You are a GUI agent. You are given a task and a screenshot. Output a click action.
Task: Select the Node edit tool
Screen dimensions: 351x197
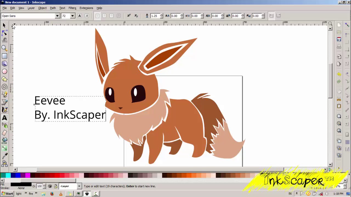pyautogui.click(x=4, y=33)
